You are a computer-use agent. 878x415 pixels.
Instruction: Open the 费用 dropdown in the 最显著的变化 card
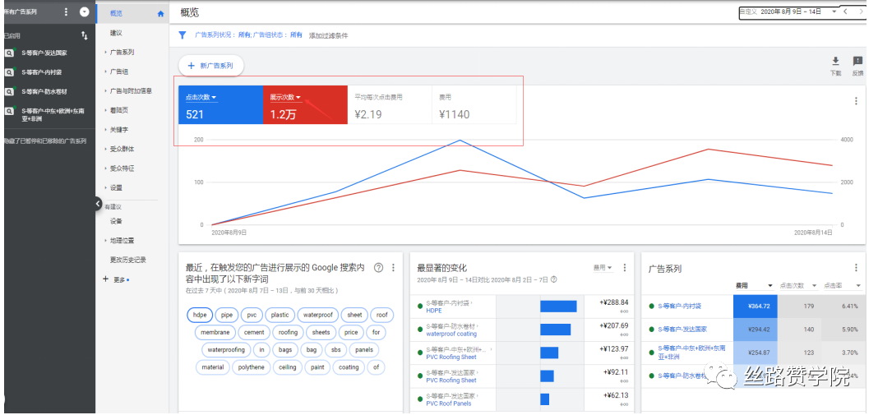[x=603, y=268]
